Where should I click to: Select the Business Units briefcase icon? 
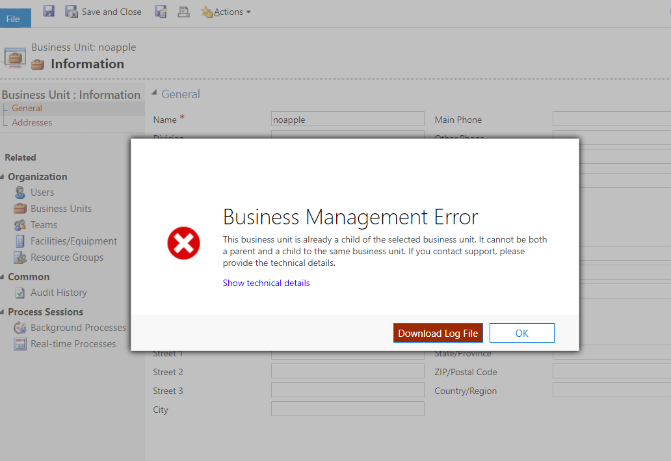pos(20,209)
